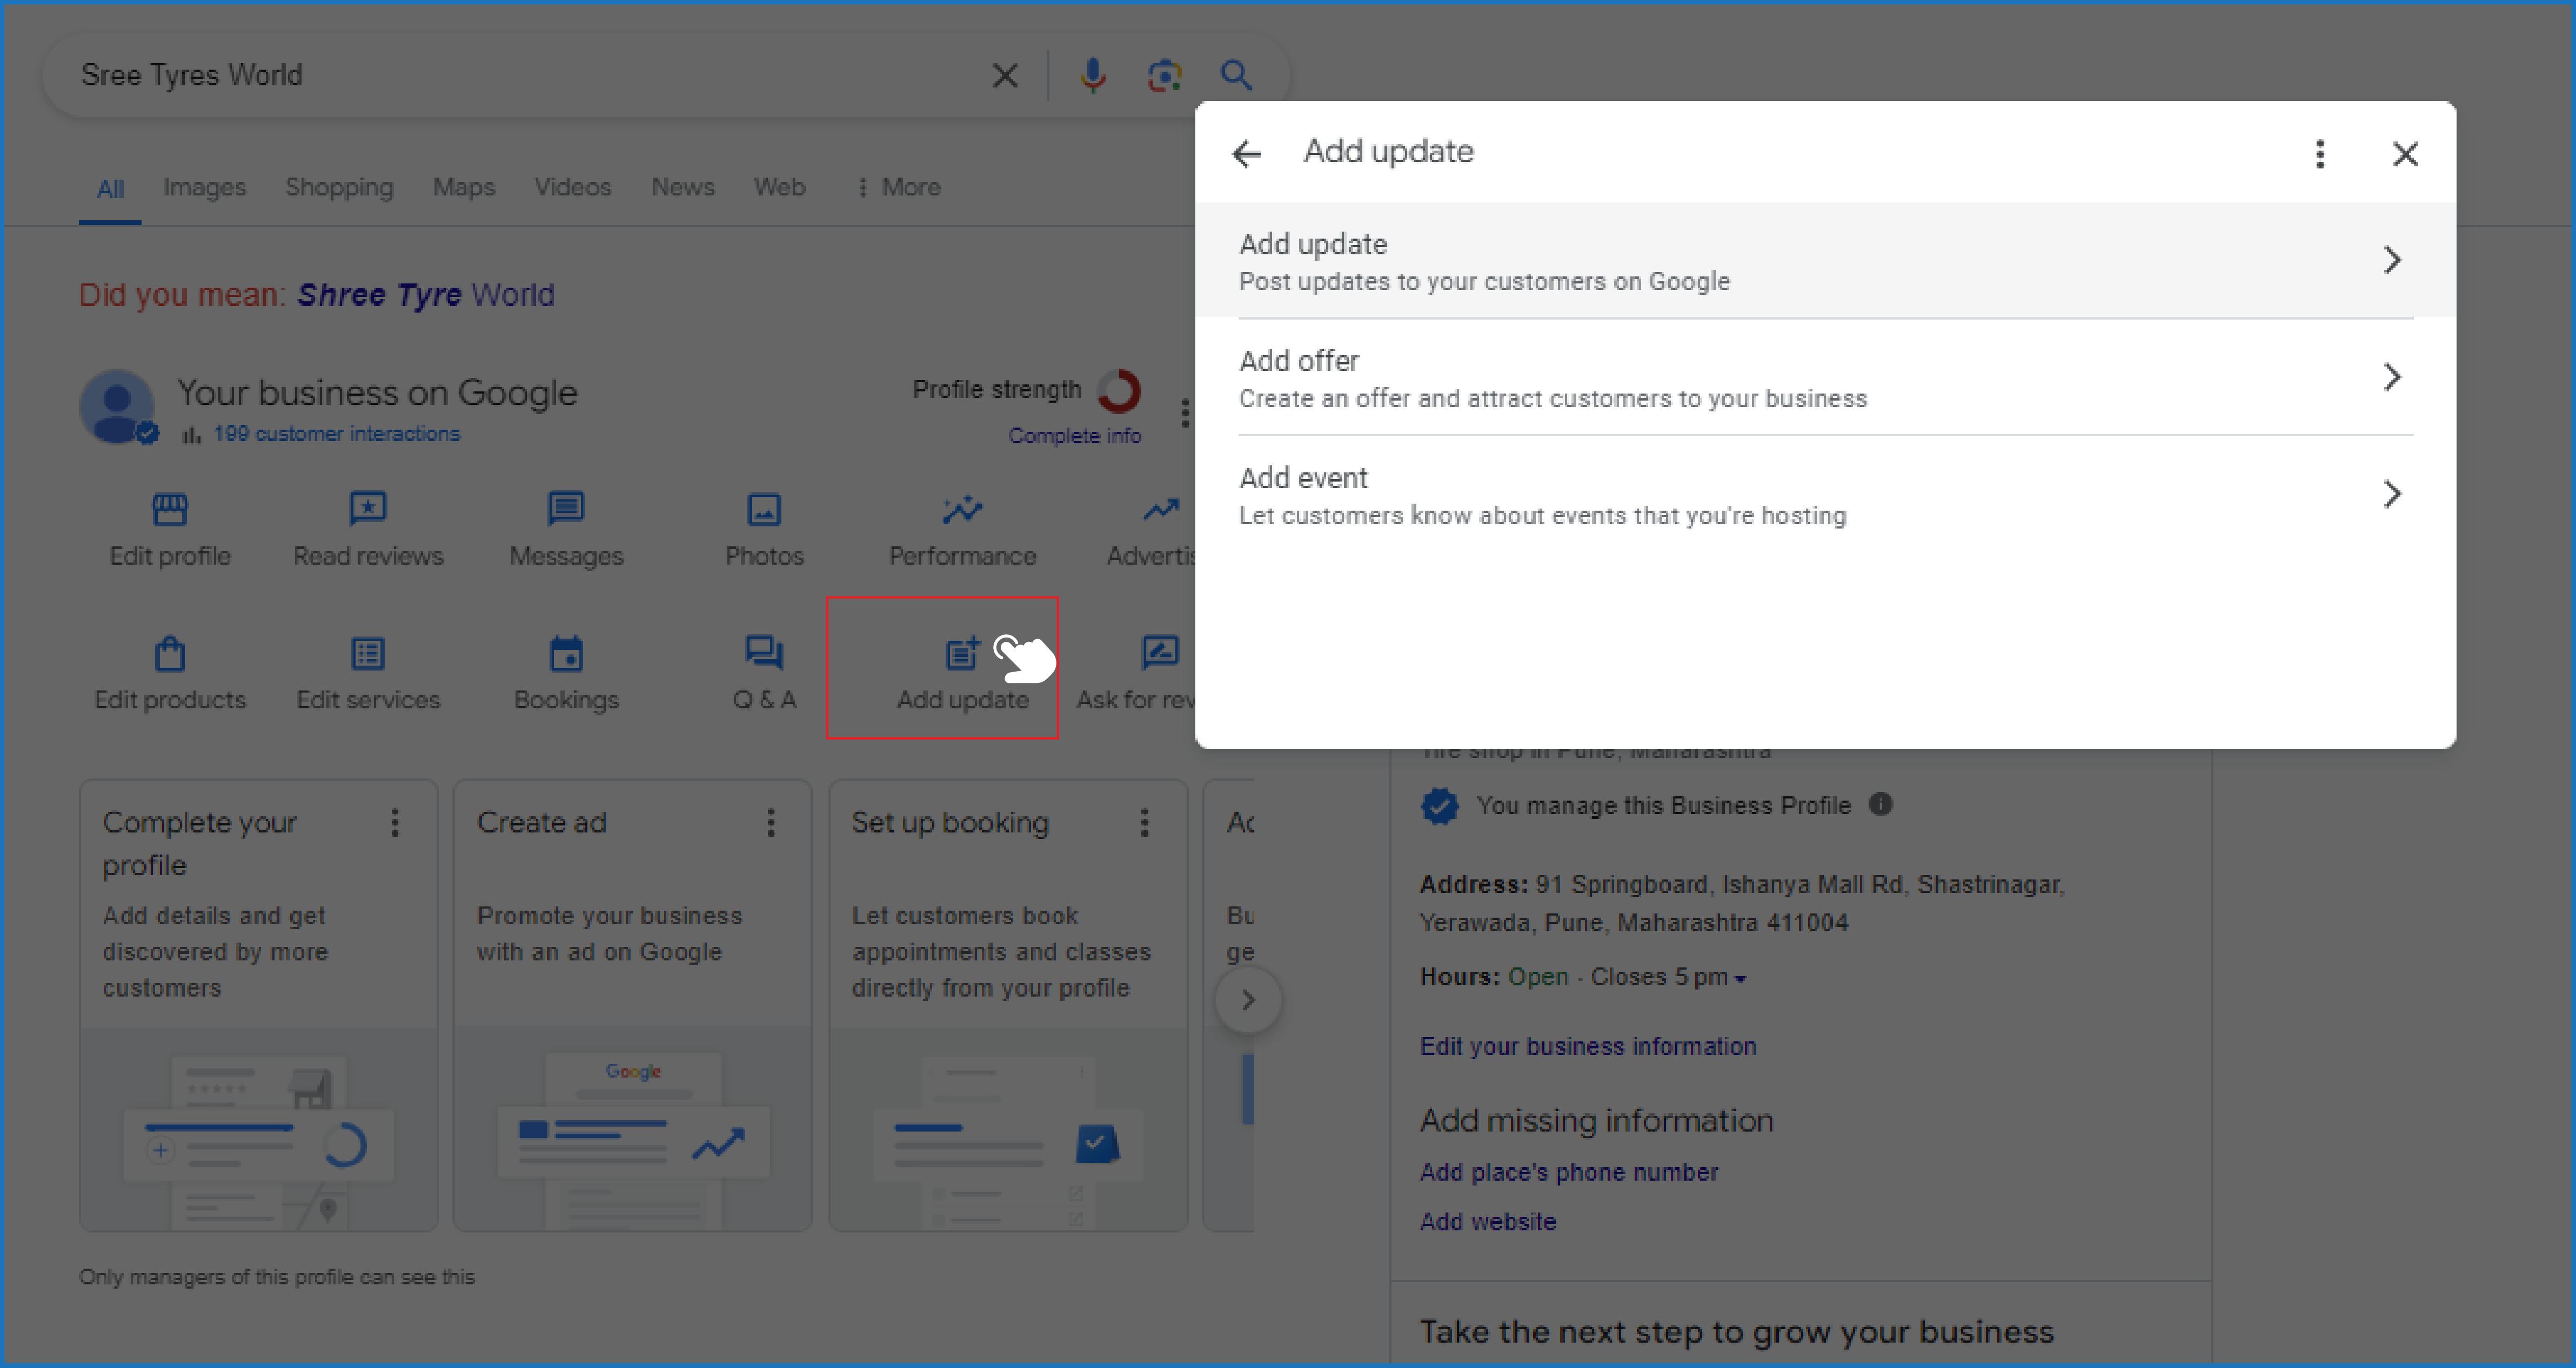This screenshot has width=2576, height=1368.
Task: Open Messages shortcut
Action: [x=566, y=531]
